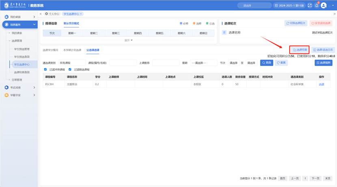Click the right double-chevron icon below header

(334, 14)
